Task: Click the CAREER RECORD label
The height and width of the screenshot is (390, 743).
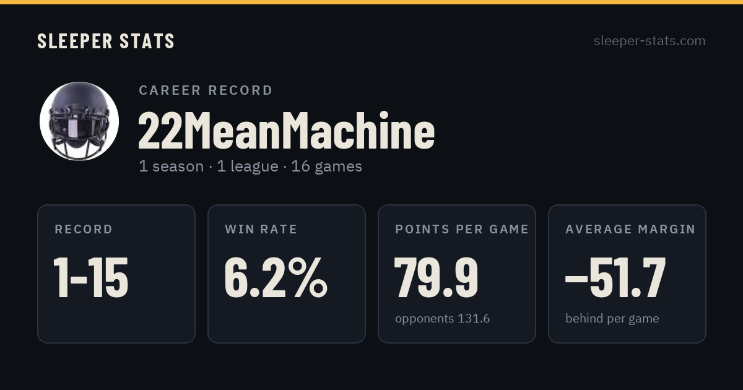Action: (x=206, y=90)
